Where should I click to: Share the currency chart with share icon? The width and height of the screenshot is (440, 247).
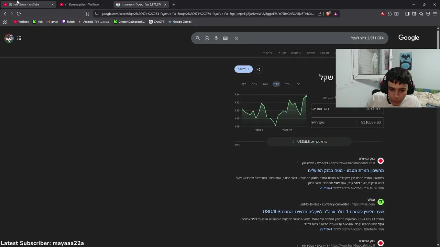259,69
